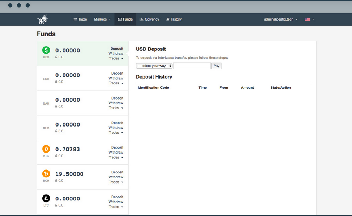Click the RUB currency label
Screen dimensions: 352x216
point(46,128)
